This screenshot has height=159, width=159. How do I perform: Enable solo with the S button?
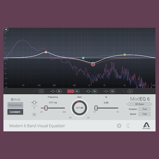pyautogui.click(x=34, y=114)
